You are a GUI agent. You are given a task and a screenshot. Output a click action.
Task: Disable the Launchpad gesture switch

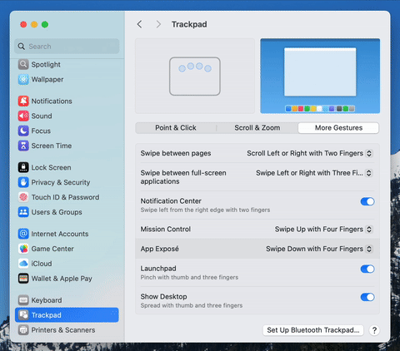[367, 269]
